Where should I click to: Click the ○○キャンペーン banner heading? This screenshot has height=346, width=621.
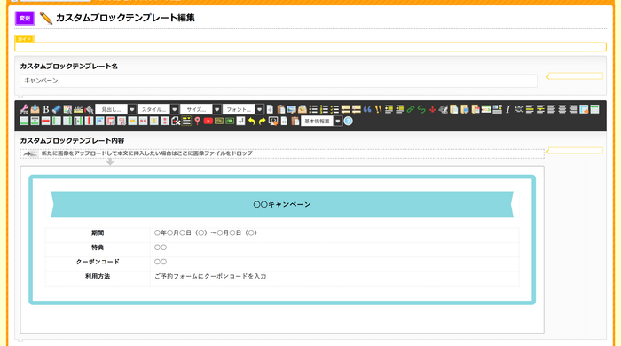click(282, 204)
